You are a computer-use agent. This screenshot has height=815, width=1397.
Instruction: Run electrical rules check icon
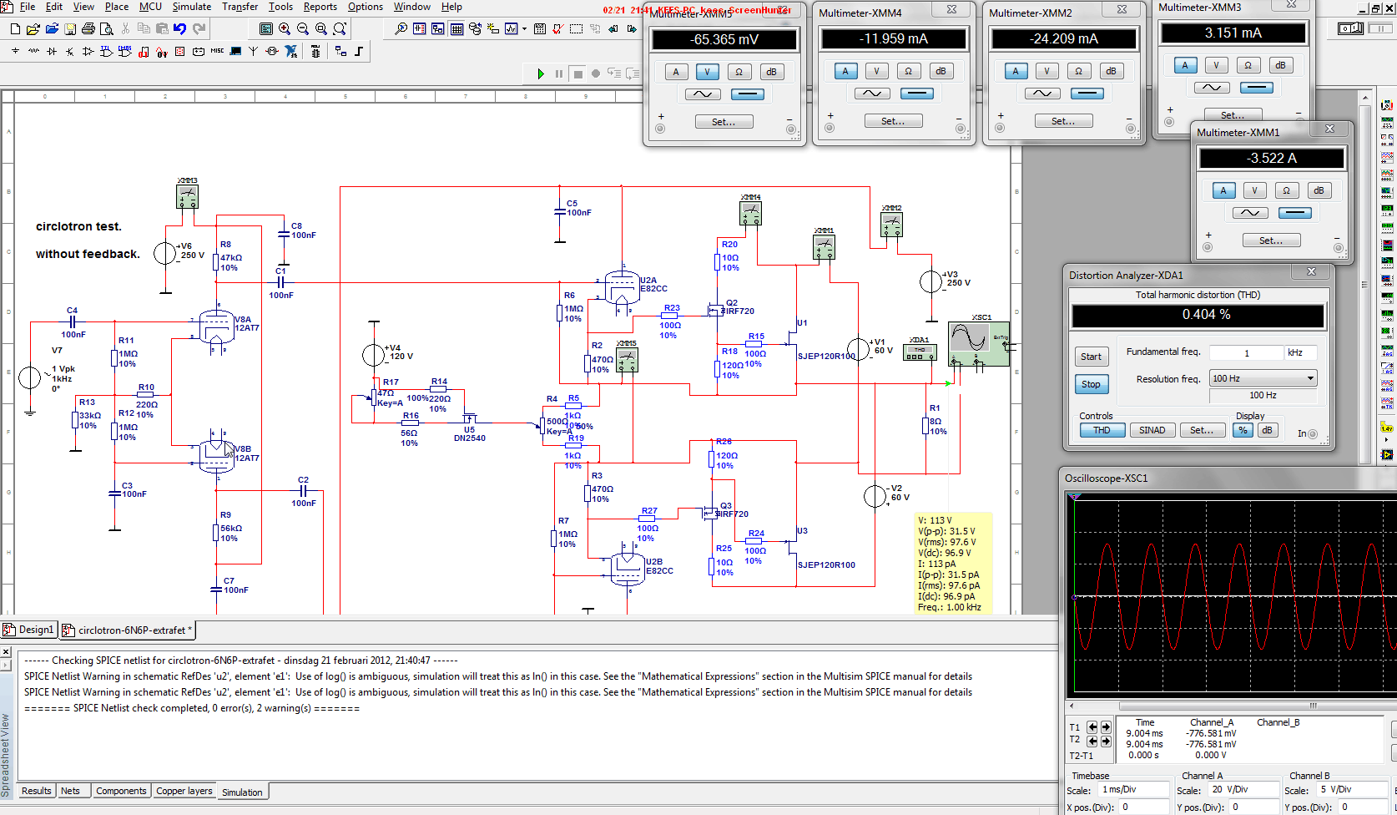click(x=557, y=28)
